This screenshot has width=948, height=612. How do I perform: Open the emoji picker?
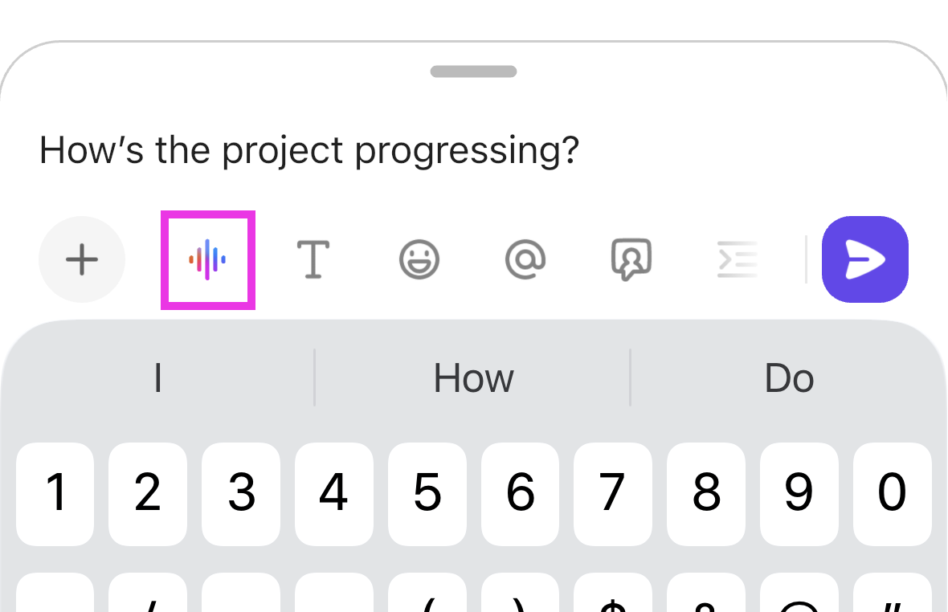point(419,259)
